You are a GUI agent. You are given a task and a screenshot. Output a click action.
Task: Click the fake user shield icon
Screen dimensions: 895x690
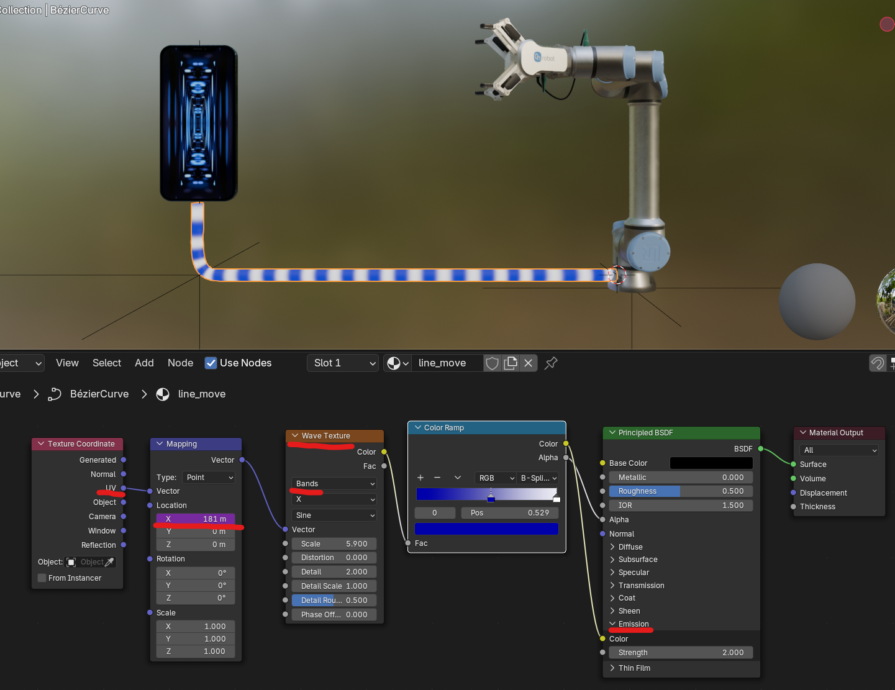click(492, 363)
